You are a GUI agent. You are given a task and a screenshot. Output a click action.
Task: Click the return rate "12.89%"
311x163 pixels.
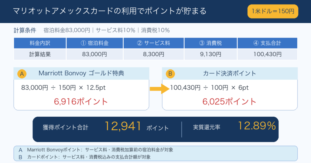pos(257,126)
